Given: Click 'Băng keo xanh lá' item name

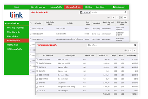Looking at the screenshot, I should pyautogui.click(x=64, y=63).
